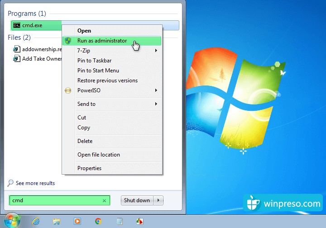Open Internet Explorer from the taskbar
Viewport: 326px width, 228px height.
(36, 221)
